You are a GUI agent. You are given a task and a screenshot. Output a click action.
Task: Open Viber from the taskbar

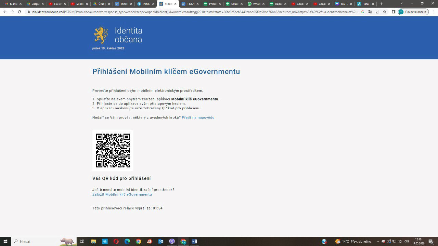(x=172, y=242)
